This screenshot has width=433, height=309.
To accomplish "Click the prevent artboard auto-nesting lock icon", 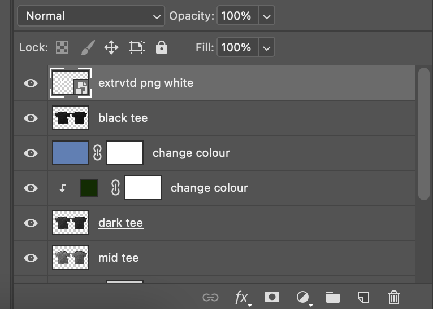I will pyautogui.click(x=136, y=47).
